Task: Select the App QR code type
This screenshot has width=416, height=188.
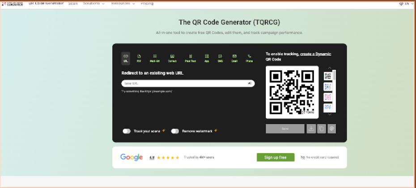Action: pyautogui.click(x=207, y=58)
